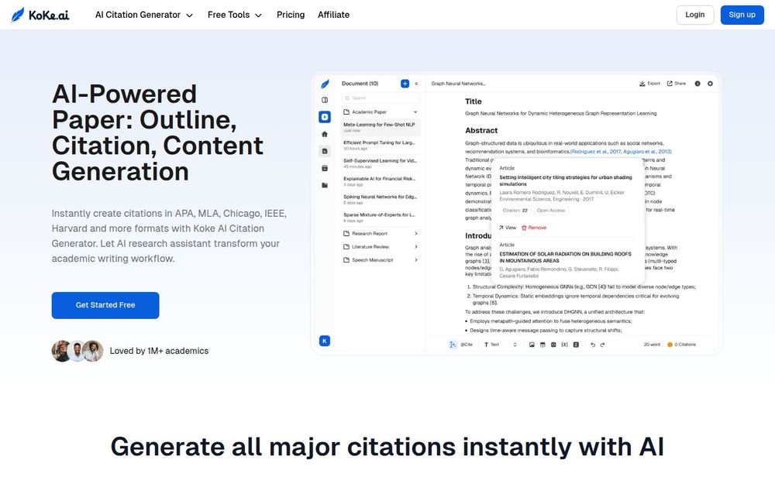Click the KoKe.ai logo
Viewport: 775px width, 484px height.
40,15
